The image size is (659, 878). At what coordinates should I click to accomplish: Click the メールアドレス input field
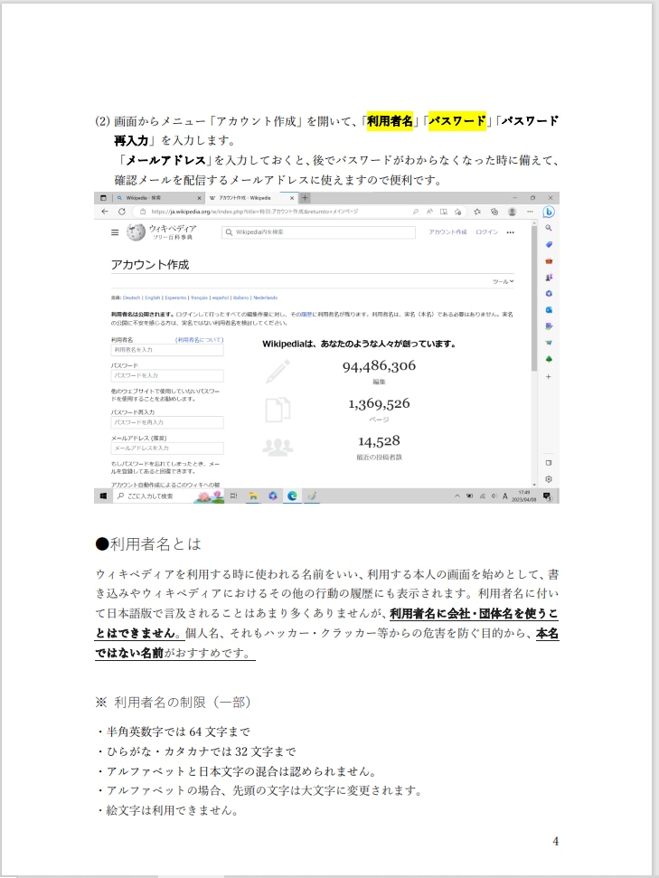167,448
